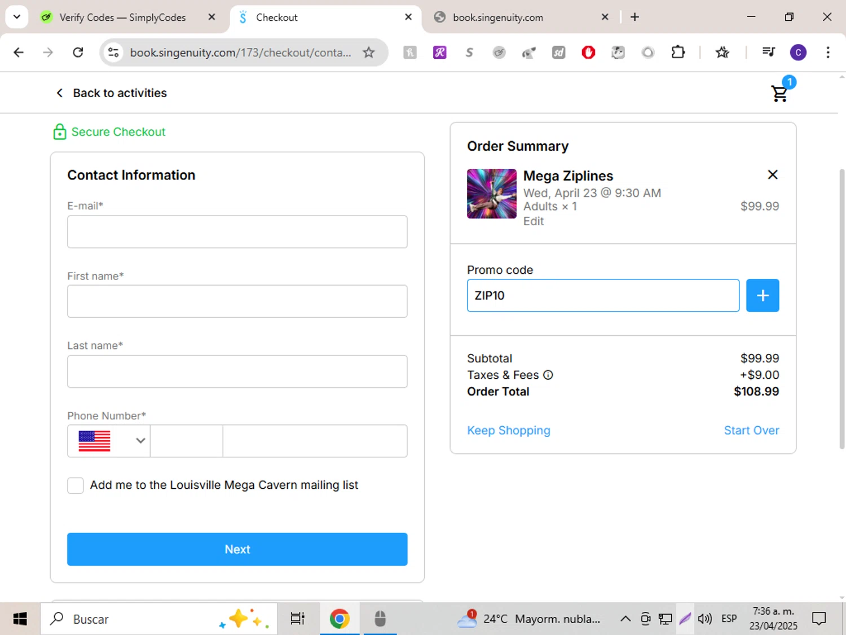The image size is (846, 635).
Task: Click the Start Over link
Action: (751, 430)
